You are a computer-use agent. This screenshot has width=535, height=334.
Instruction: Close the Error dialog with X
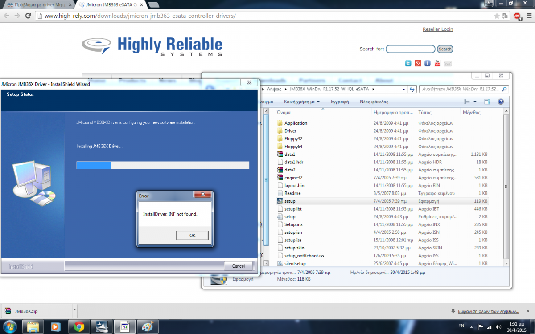[x=202, y=194]
